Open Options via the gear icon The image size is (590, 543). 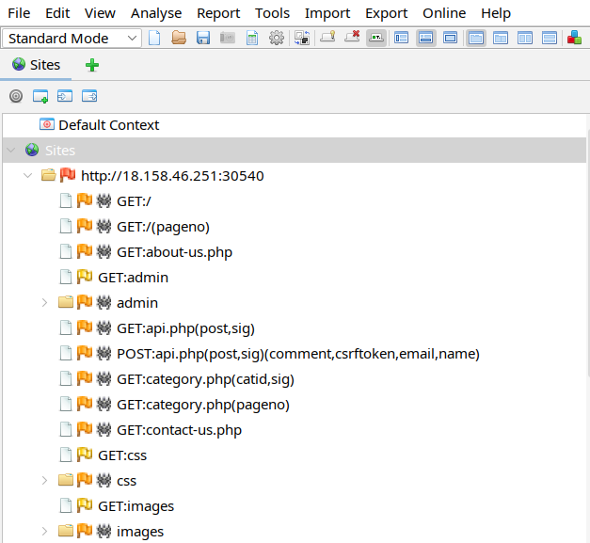coord(277,38)
